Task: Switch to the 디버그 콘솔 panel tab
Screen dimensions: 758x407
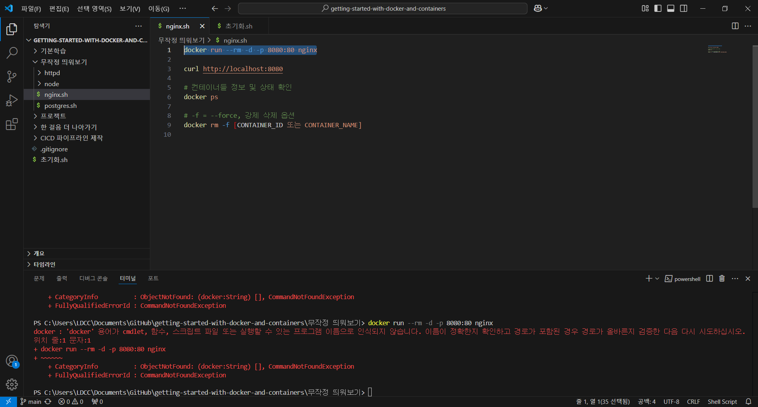Action: coord(93,279)
